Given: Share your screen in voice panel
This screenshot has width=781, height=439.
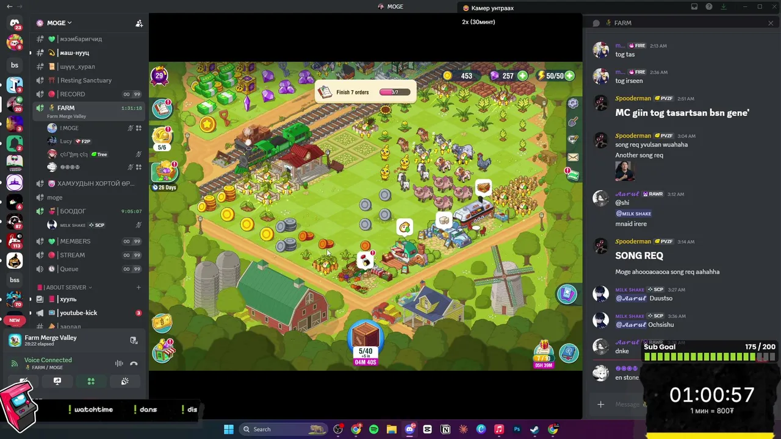Looking at the screenshot, I should (x=57, y=381).
